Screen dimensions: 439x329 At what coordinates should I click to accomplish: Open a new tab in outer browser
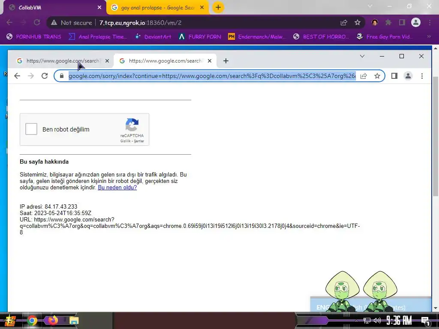pyautogui.click(x=218, y=8)
